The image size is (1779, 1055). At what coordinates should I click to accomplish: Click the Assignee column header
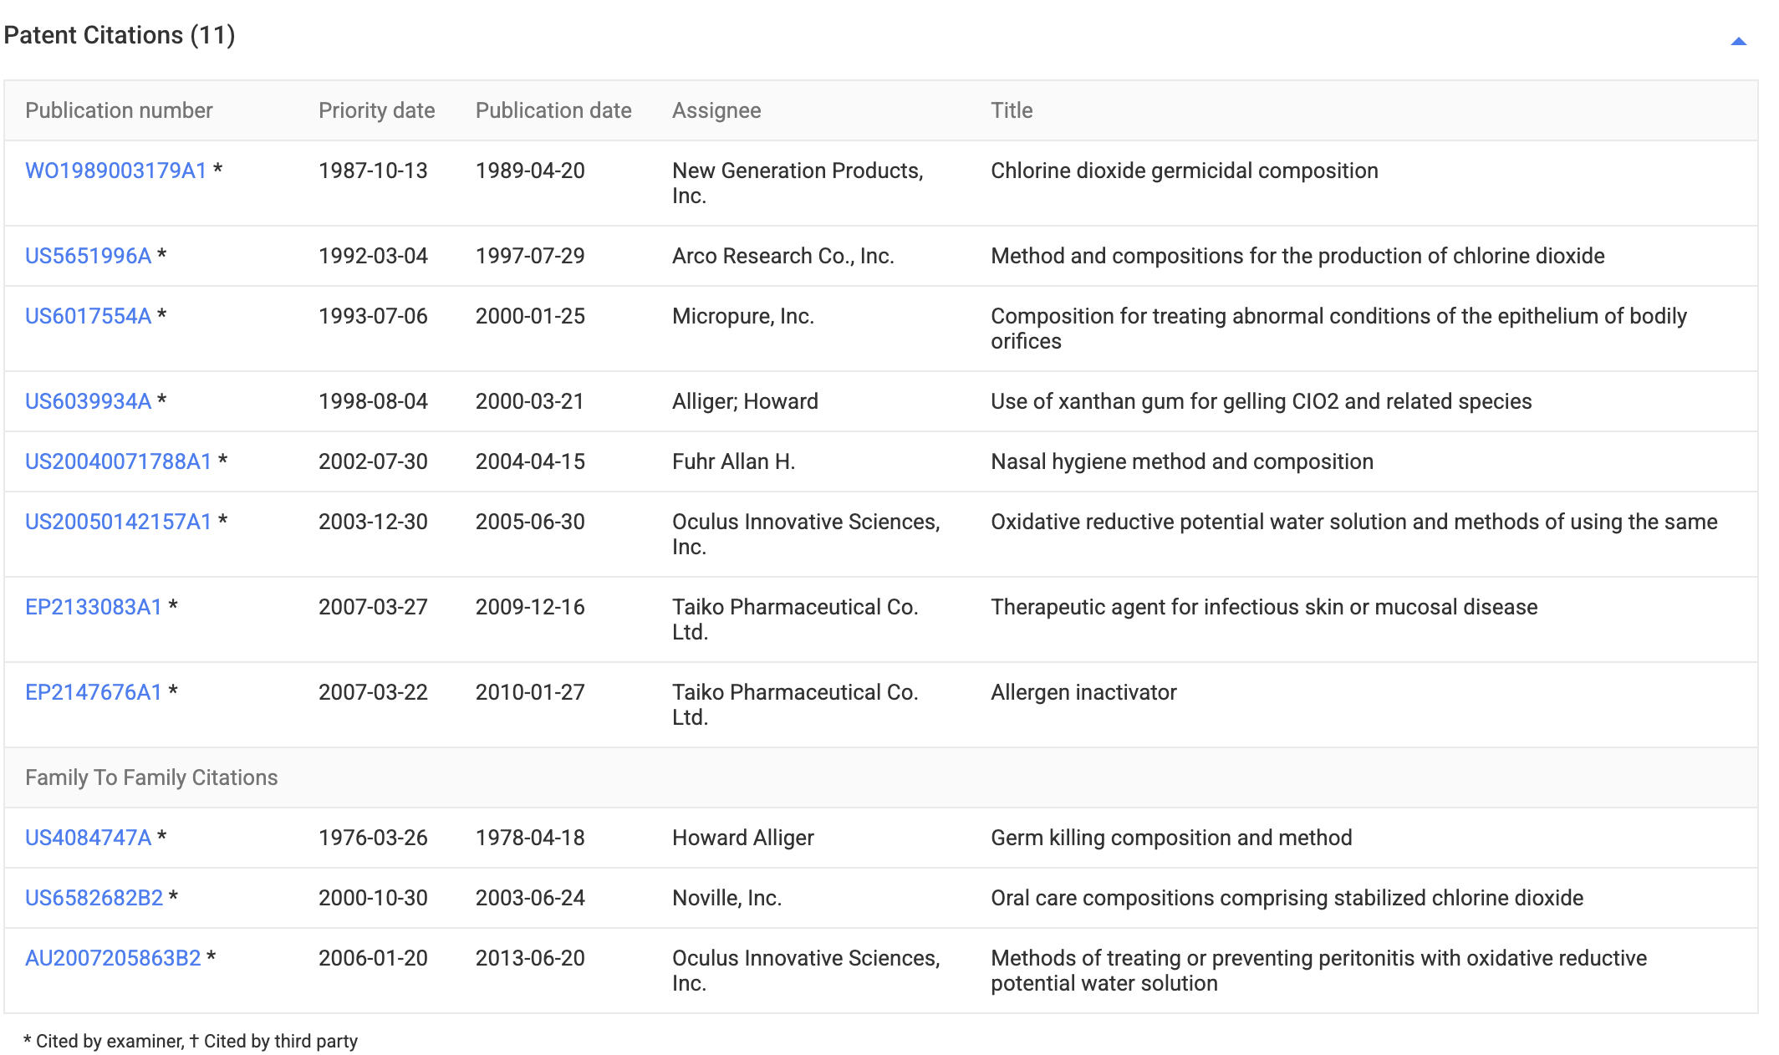tap(716, 110)
